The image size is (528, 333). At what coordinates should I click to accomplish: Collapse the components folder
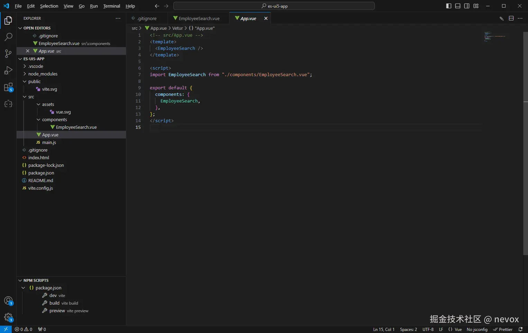click(x=54, y=119)
